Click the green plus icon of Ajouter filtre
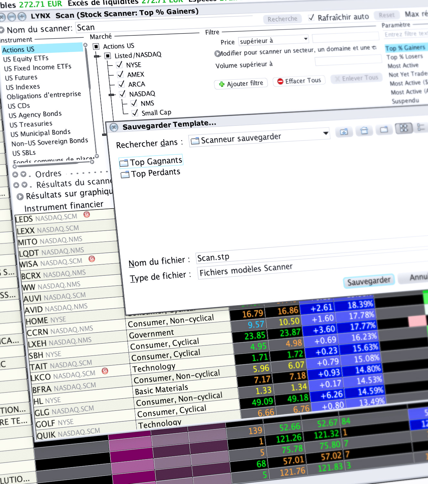This screenshot has height=484, width=428. click(222, 84)
